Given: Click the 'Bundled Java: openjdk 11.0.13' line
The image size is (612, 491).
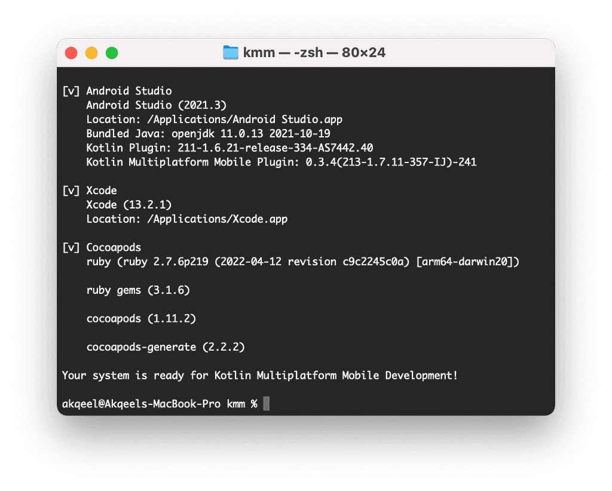Looking at the screenshot, I should click(x=209, y=134).
